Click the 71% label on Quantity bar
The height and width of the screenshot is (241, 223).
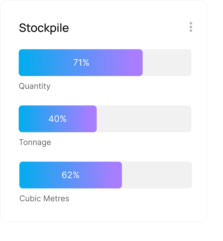tap(81, 63)
